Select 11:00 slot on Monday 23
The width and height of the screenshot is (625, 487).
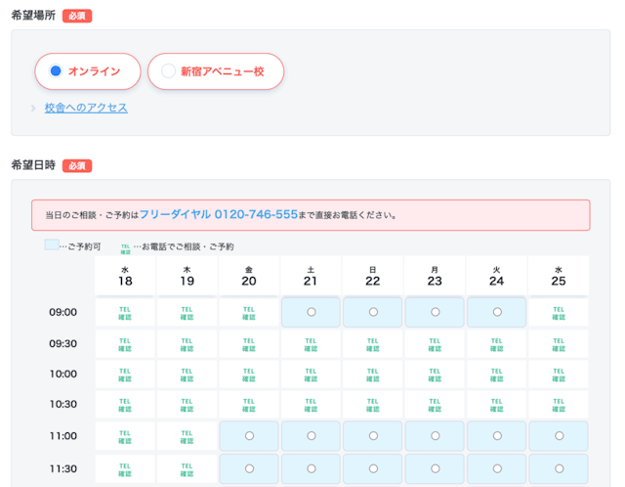[435, 436]
